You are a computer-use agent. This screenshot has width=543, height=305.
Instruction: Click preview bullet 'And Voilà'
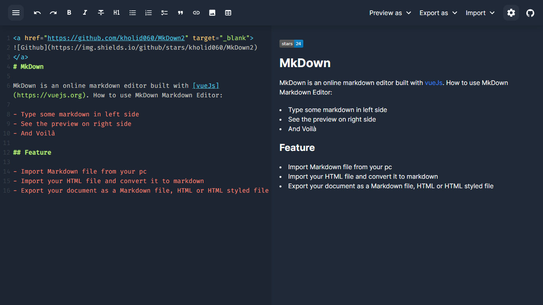[302, 129]
